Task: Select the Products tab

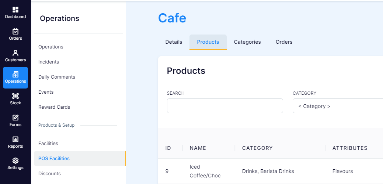Action: click(x=208, y=42)
